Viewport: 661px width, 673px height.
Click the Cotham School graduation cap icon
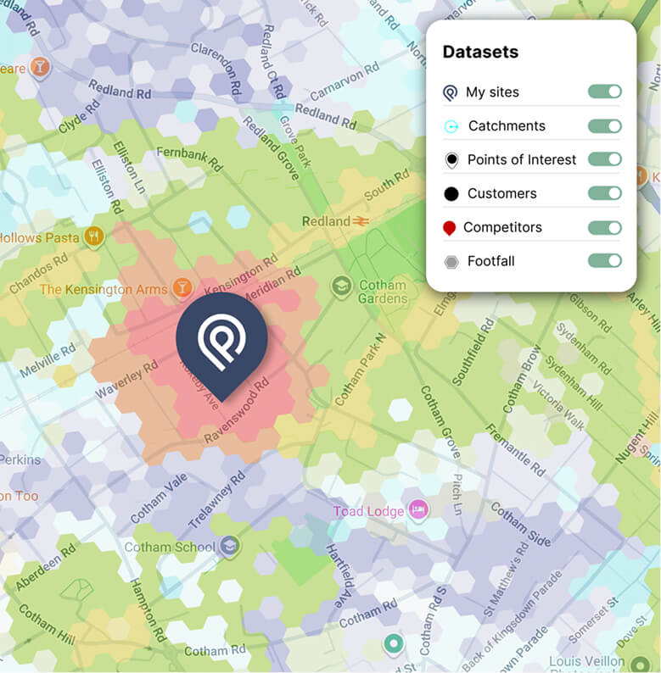(x=229, y=546)
